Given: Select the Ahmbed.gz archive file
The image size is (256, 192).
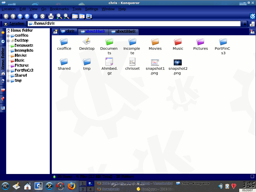Looking at the screenshot, I should tap(109, 66).
